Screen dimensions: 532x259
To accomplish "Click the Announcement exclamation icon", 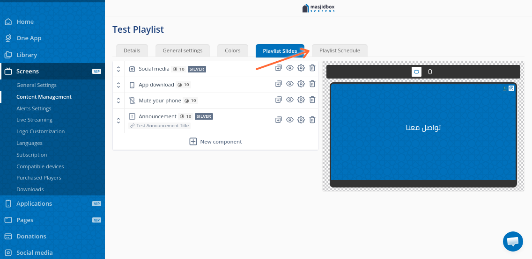I will point(132,116).
